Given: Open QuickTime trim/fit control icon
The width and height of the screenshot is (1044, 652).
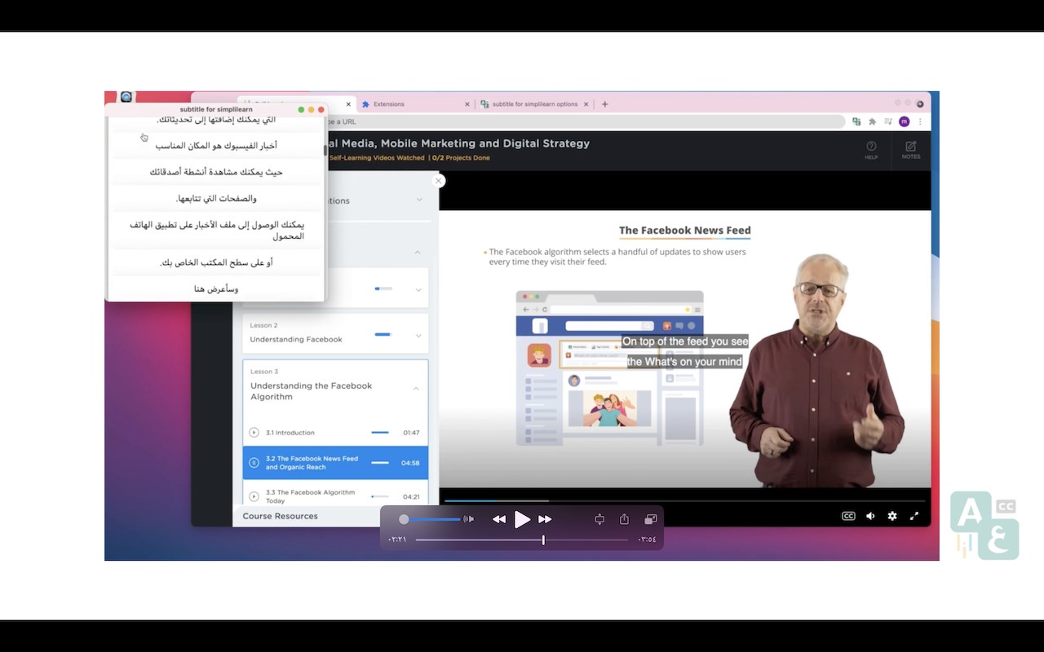Looking at the screenshot, I should pos(599,519).
